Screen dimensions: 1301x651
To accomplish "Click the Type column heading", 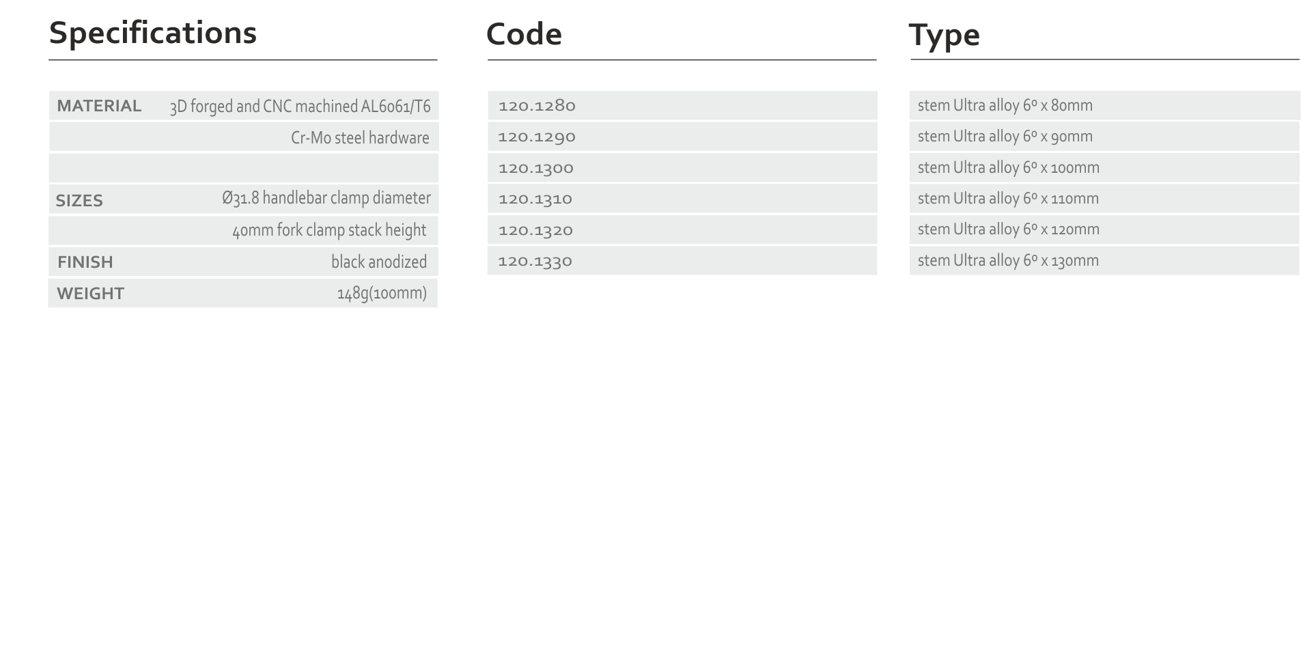I will [x=945, y=35].
